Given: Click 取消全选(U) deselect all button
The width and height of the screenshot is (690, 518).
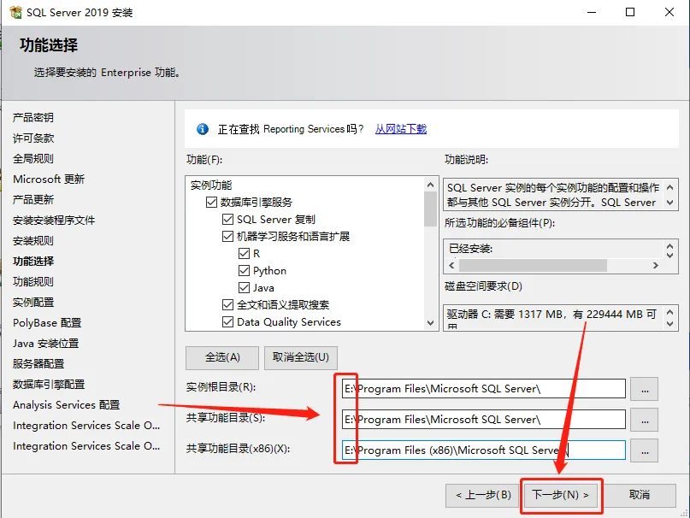Looking at the screenshot, I should click(301, 357).
